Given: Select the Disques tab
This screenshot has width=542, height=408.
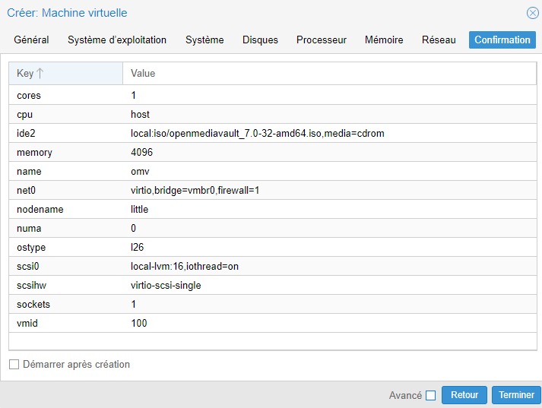Looking at the screenshot, I should pyautogui.click(x=260, y=40).
